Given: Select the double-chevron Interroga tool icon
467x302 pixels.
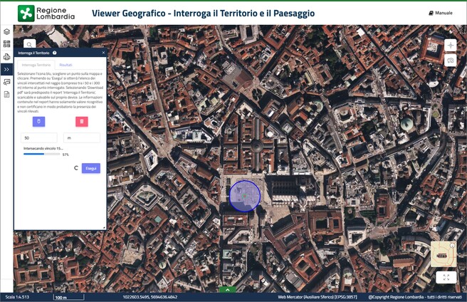Looking at the screenshot, I should 6,70.
